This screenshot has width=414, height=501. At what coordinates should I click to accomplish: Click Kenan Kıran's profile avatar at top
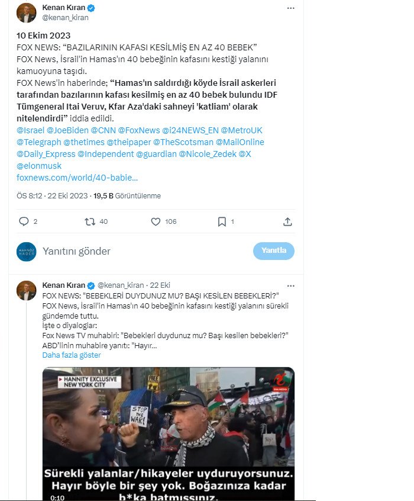[x=27, y=13]
